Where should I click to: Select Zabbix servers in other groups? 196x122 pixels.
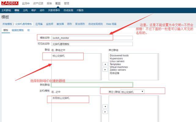click(118, 70)
